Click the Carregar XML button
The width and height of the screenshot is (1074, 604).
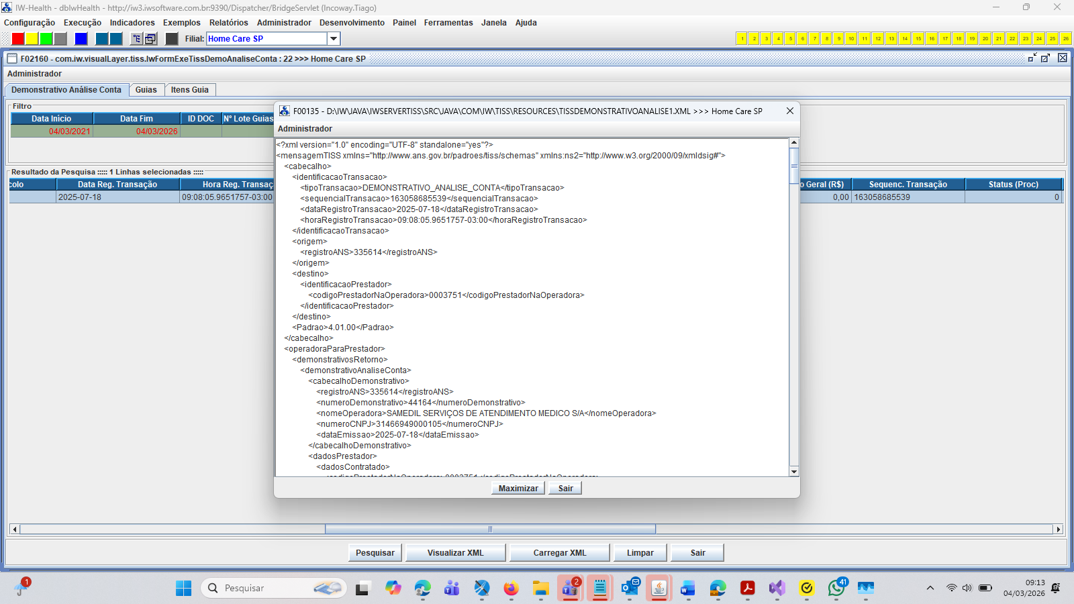pyautogui.click(x=559, y=553)
